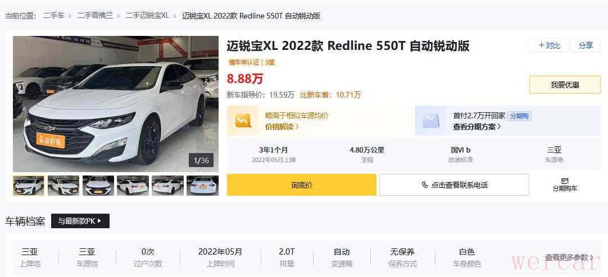This screenshot has height=277, width=608.
Task: Click the 分享 share button
Action: 586,45
